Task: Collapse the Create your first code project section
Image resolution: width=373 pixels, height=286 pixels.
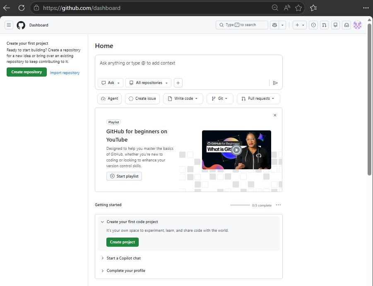Action: (x=102, y=222)
